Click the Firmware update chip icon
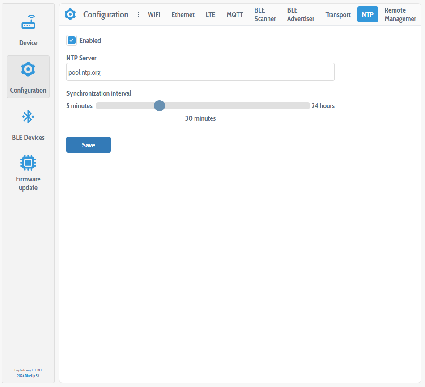Image resolution: width=425 pixels, height=387 pixels. 28,163
